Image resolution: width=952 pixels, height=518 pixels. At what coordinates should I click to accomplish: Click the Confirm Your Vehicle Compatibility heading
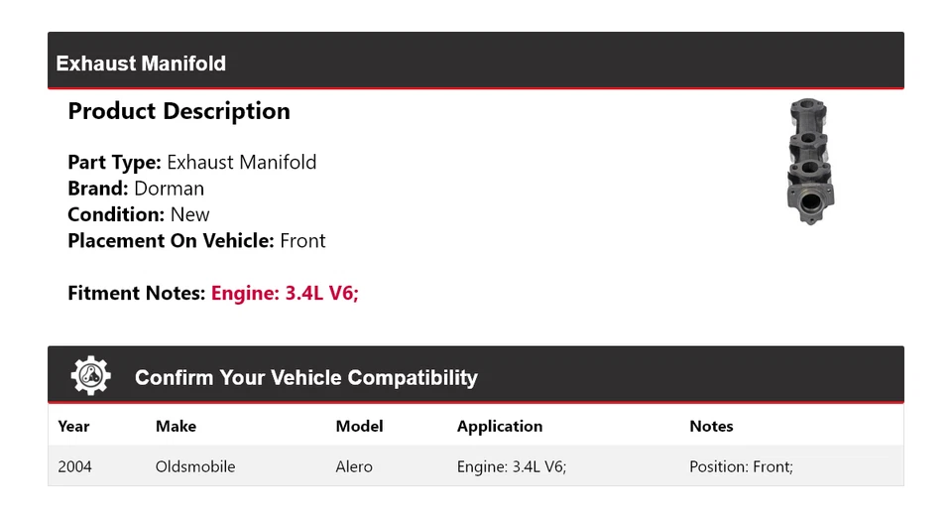pyautogui.click(x=305, y=378)
